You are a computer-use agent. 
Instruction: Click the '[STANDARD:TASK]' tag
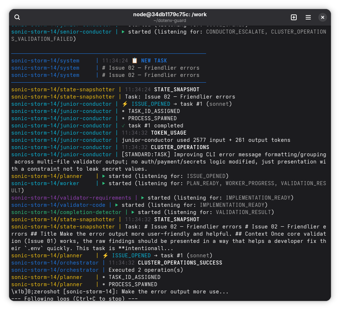[x=146, y=154]
